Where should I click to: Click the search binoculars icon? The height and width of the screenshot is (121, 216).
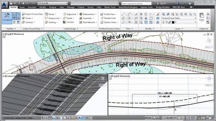point(154,3)
